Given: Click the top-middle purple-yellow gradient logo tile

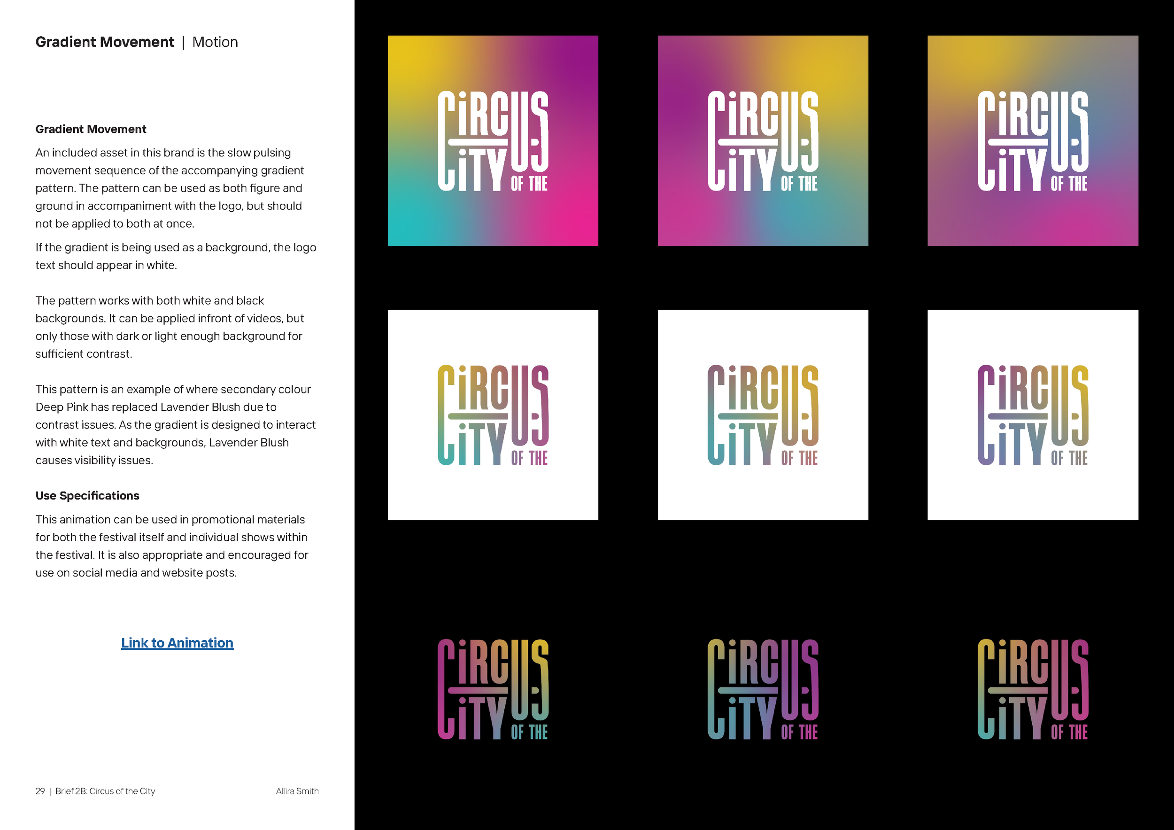Looking at the screenshot, I should click(762, 140).
